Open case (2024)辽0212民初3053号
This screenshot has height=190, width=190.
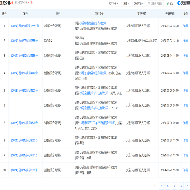click(x=24, y=140)
